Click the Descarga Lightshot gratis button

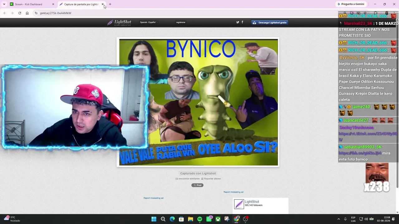click(269, 22)
